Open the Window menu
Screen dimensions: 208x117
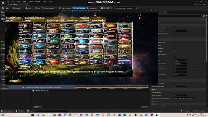(38, 1)
